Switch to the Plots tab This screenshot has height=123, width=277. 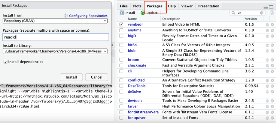[x=137, y=6]
